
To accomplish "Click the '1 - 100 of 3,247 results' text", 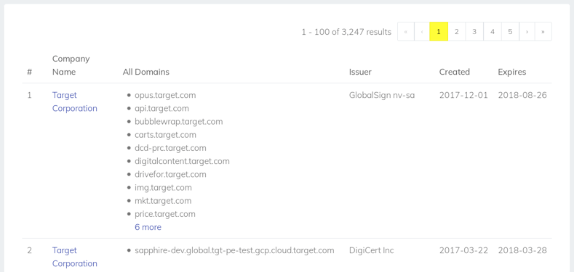I will point(346,32).
